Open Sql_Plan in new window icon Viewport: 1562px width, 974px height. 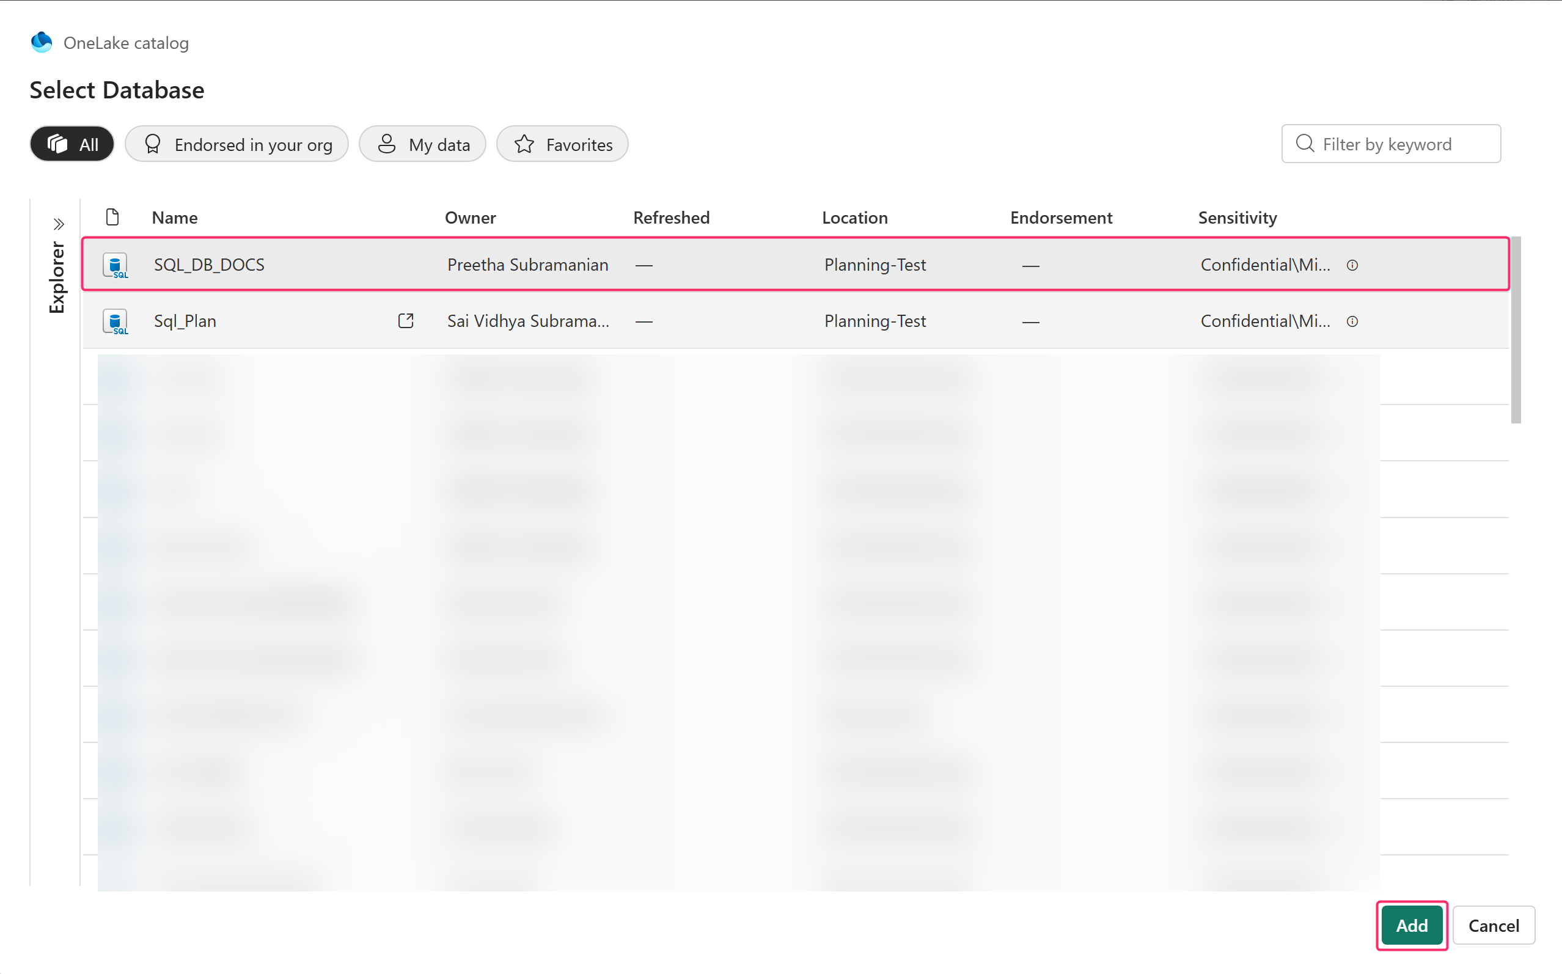coord(405,321)
